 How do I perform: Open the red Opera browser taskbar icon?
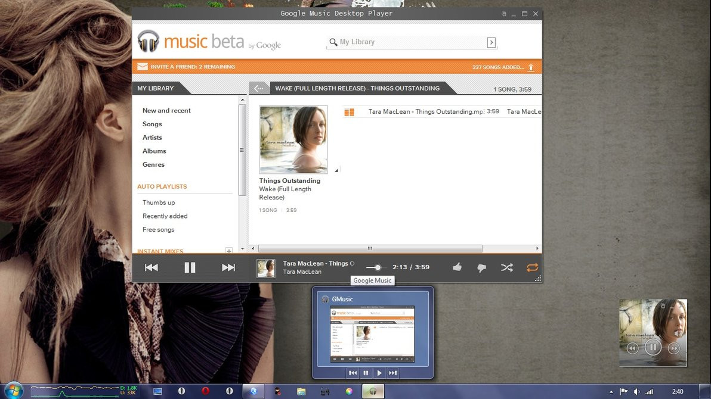pyautogui.click(x=205, y=391)
